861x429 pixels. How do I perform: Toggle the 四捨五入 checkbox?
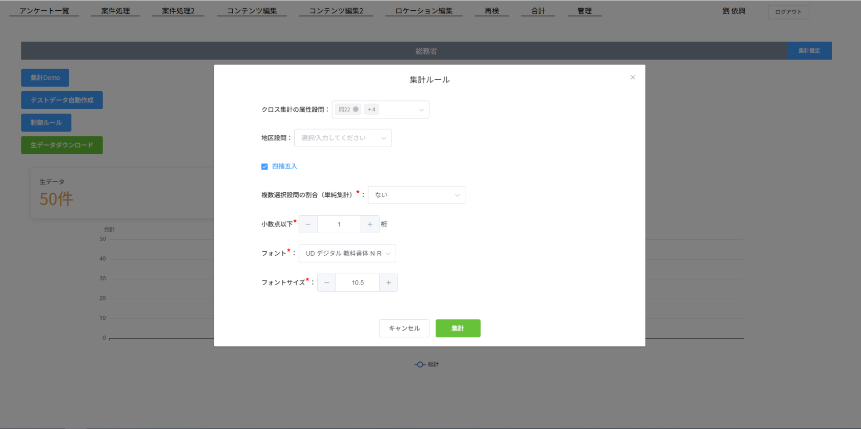click(x=264, y=167)
